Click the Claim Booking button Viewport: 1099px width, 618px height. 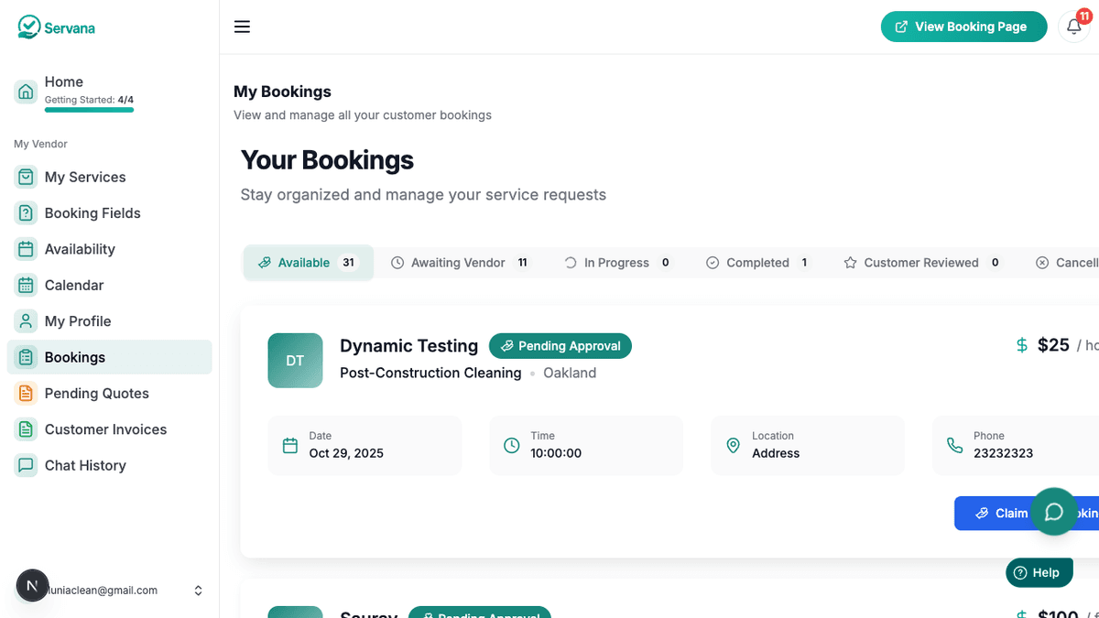(x=1027, y=514)
